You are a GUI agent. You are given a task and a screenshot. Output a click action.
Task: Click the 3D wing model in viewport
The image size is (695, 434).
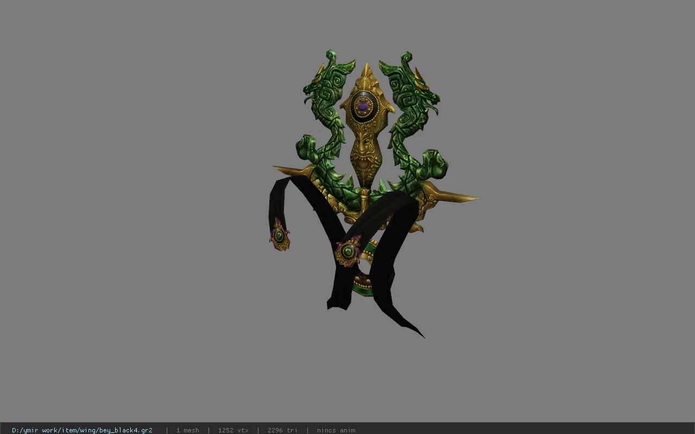tap(374, 194)
